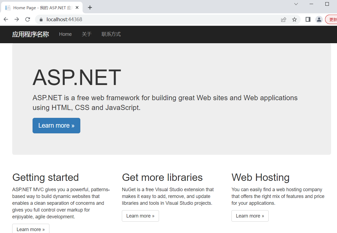Viewport: 337px width, 233px height.
Task: Click the large ASP.NET heading
Action: (77, 78)
